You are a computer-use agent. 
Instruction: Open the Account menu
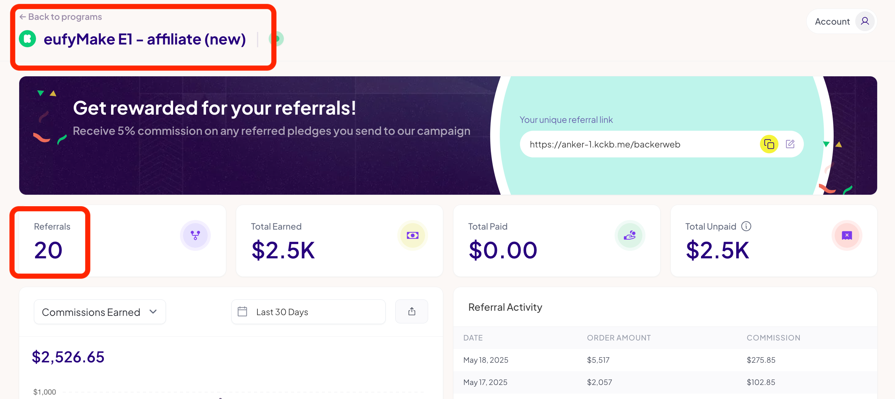(832, 22)
